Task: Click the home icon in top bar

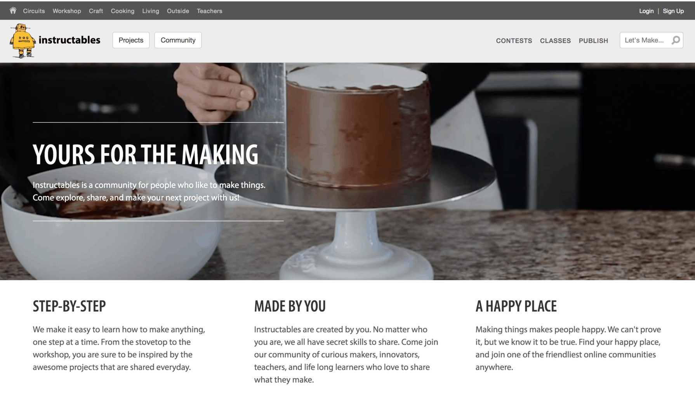Action: coord(13,10)
